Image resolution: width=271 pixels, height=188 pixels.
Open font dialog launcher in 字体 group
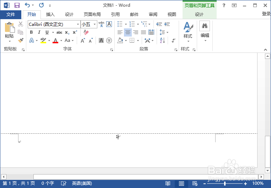click(112, 50)
